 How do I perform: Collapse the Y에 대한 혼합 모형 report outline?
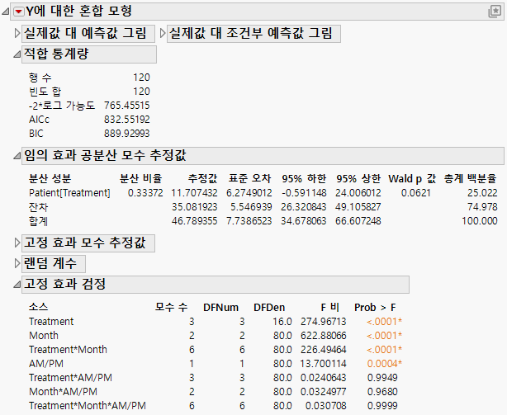coord(6,12)
